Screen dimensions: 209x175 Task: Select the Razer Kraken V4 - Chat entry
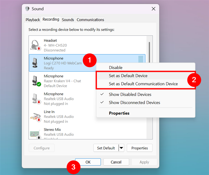coord(63,81)
